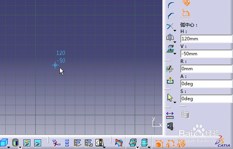This screenshot has height=149, width=233.
Task: Open the Select tool flyout arrow
Action: (x=175, y=103)
